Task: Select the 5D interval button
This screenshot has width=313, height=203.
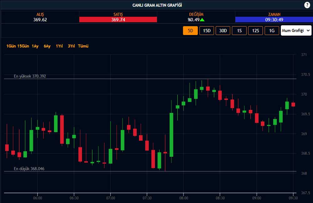Action: (190, 31)
